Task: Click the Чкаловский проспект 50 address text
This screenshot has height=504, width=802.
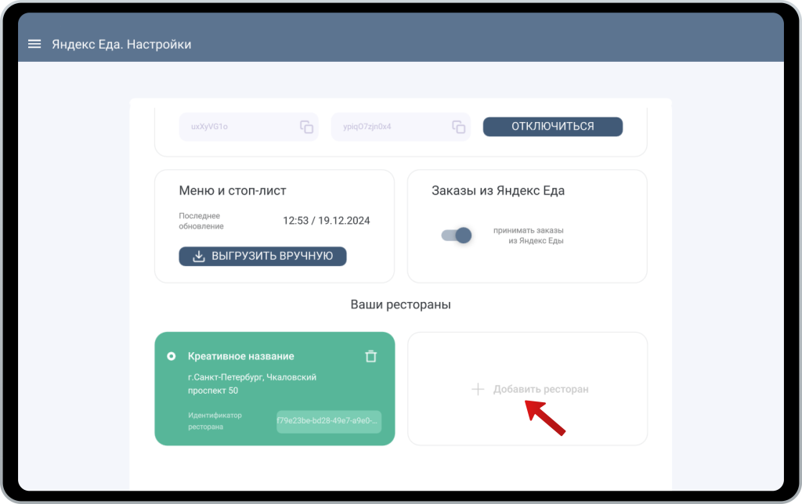Action: point(252,384)
